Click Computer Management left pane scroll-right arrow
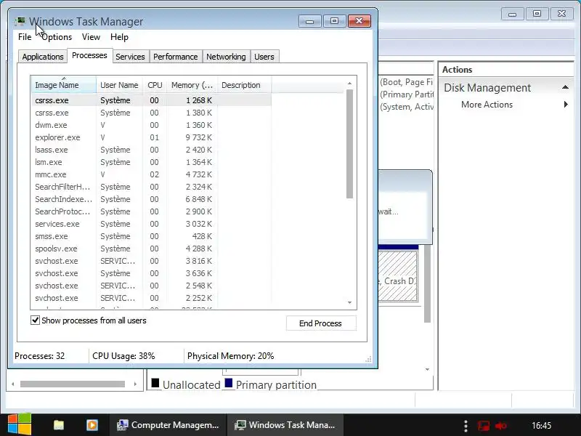 coord(135,384)
